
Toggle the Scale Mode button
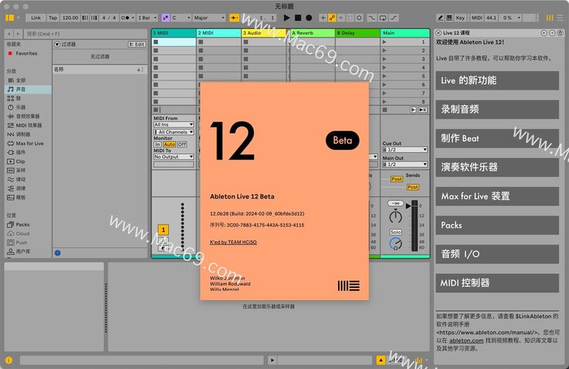click(165, 18)
